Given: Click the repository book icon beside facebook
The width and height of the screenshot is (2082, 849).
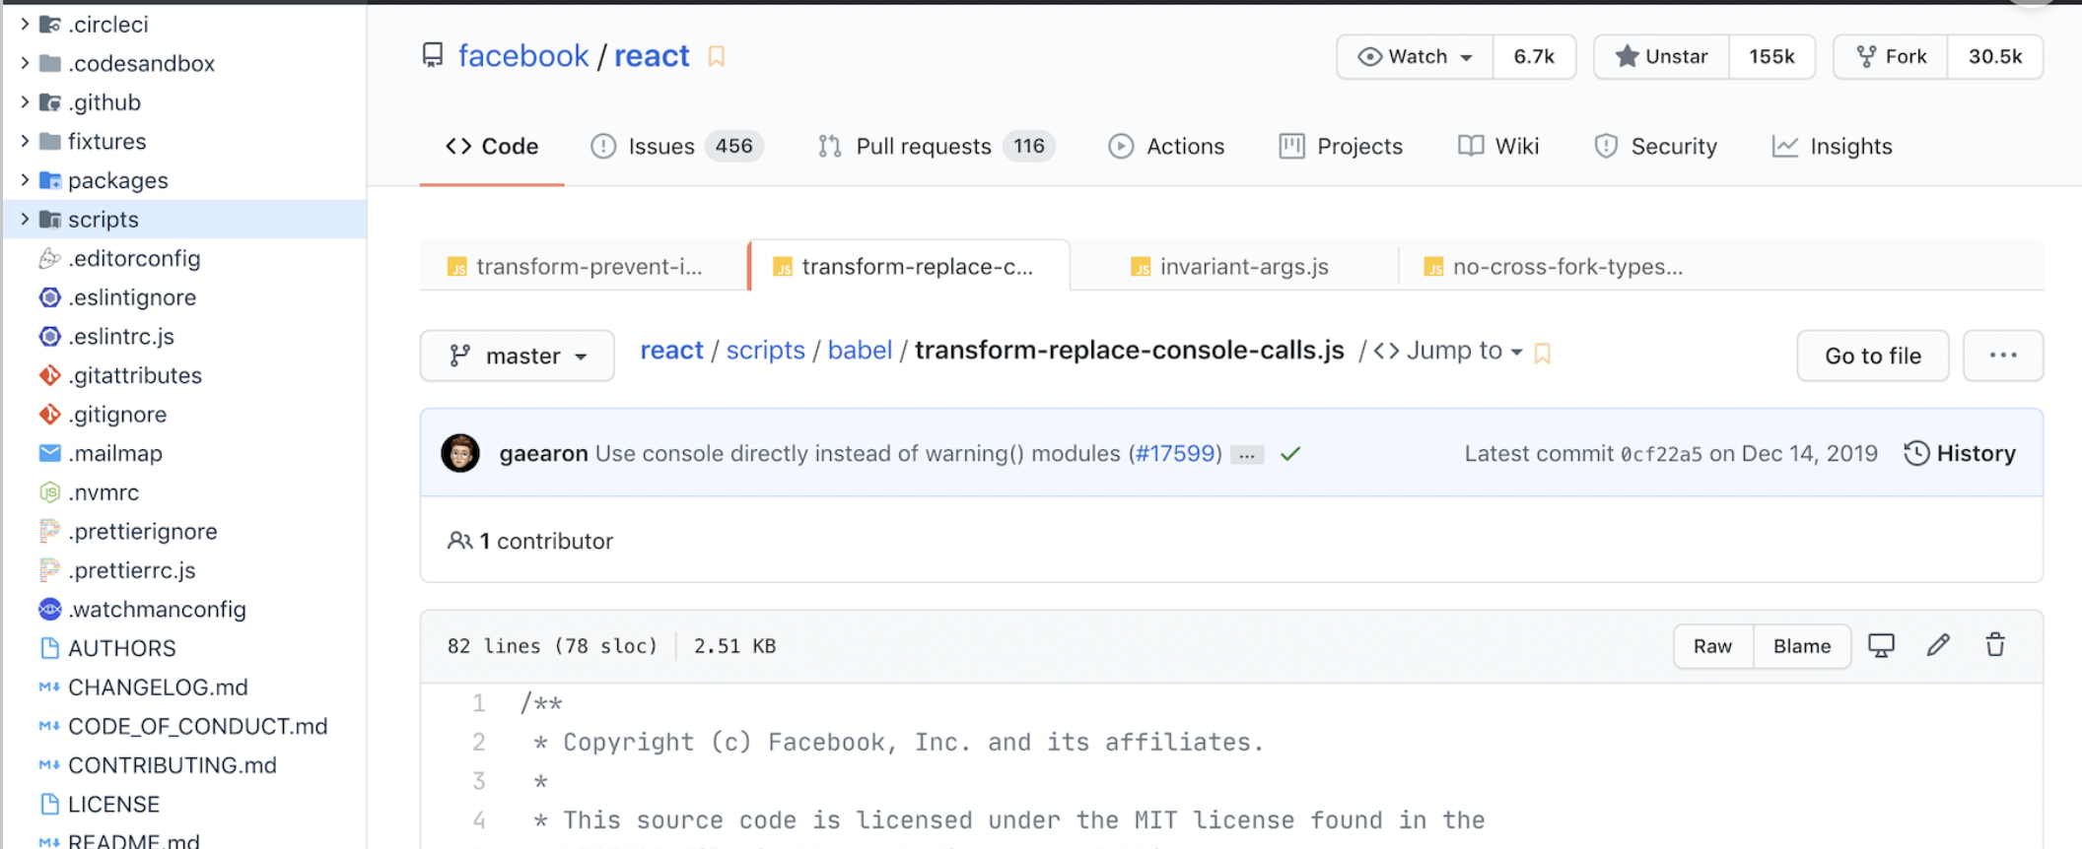Looking at the screenshot, I should (x=432, y=55).
